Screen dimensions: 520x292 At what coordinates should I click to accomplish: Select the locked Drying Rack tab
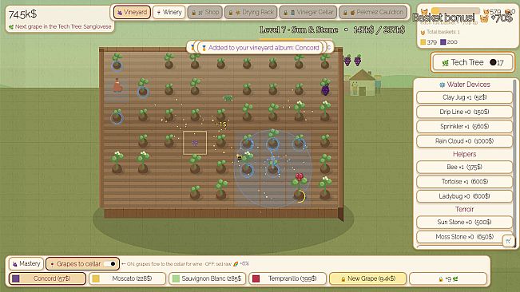251,12
